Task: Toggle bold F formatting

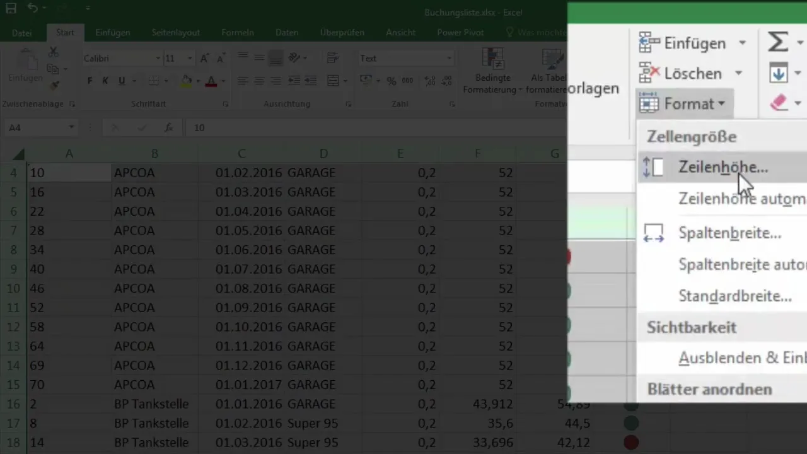Action: click(x=90, y=81)
